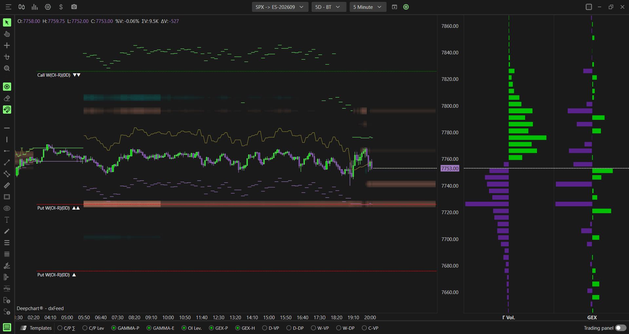Image resolution: width=629 pixels, height=334 pixels.
Task: Select the polyline path drawing tool
Action: [x=7, y=174]
